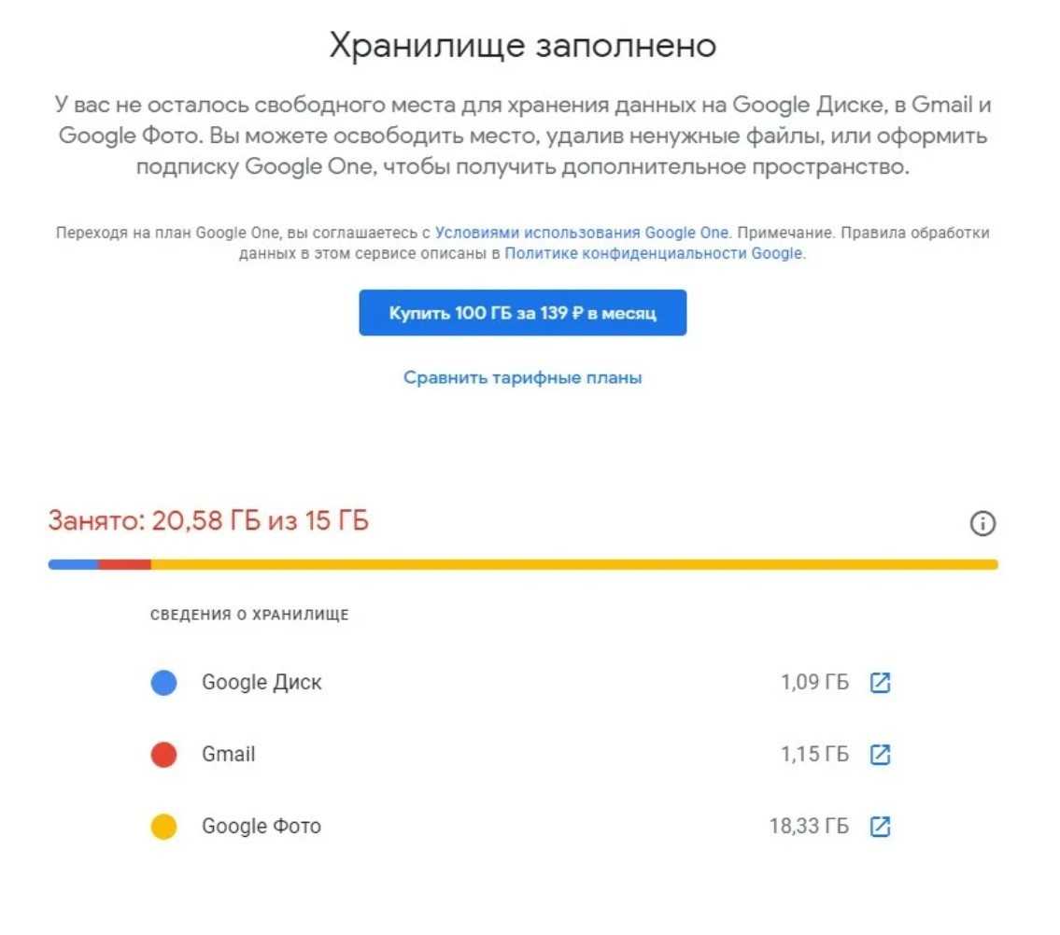Select the Google Фото row label
This screenshot has width=1060, height=935.
coord(261,827)
